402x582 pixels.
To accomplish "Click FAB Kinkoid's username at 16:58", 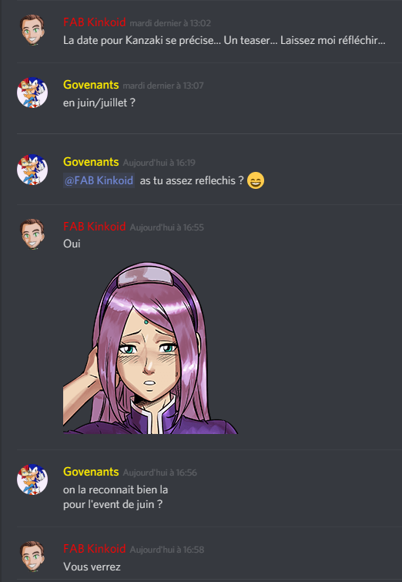I will click(x=95, y=549).
